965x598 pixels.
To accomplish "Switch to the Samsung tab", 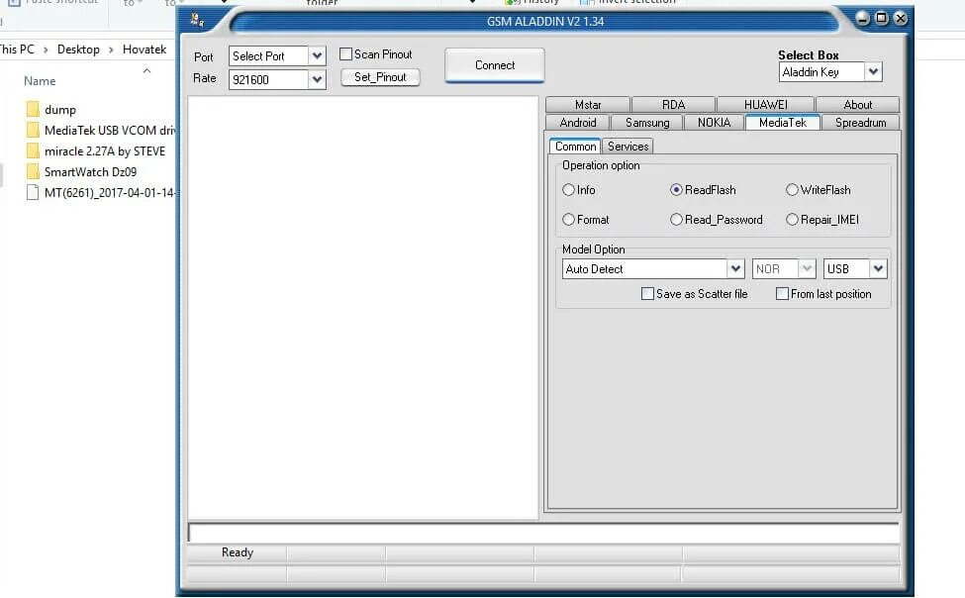I will [x=647, y=123].
